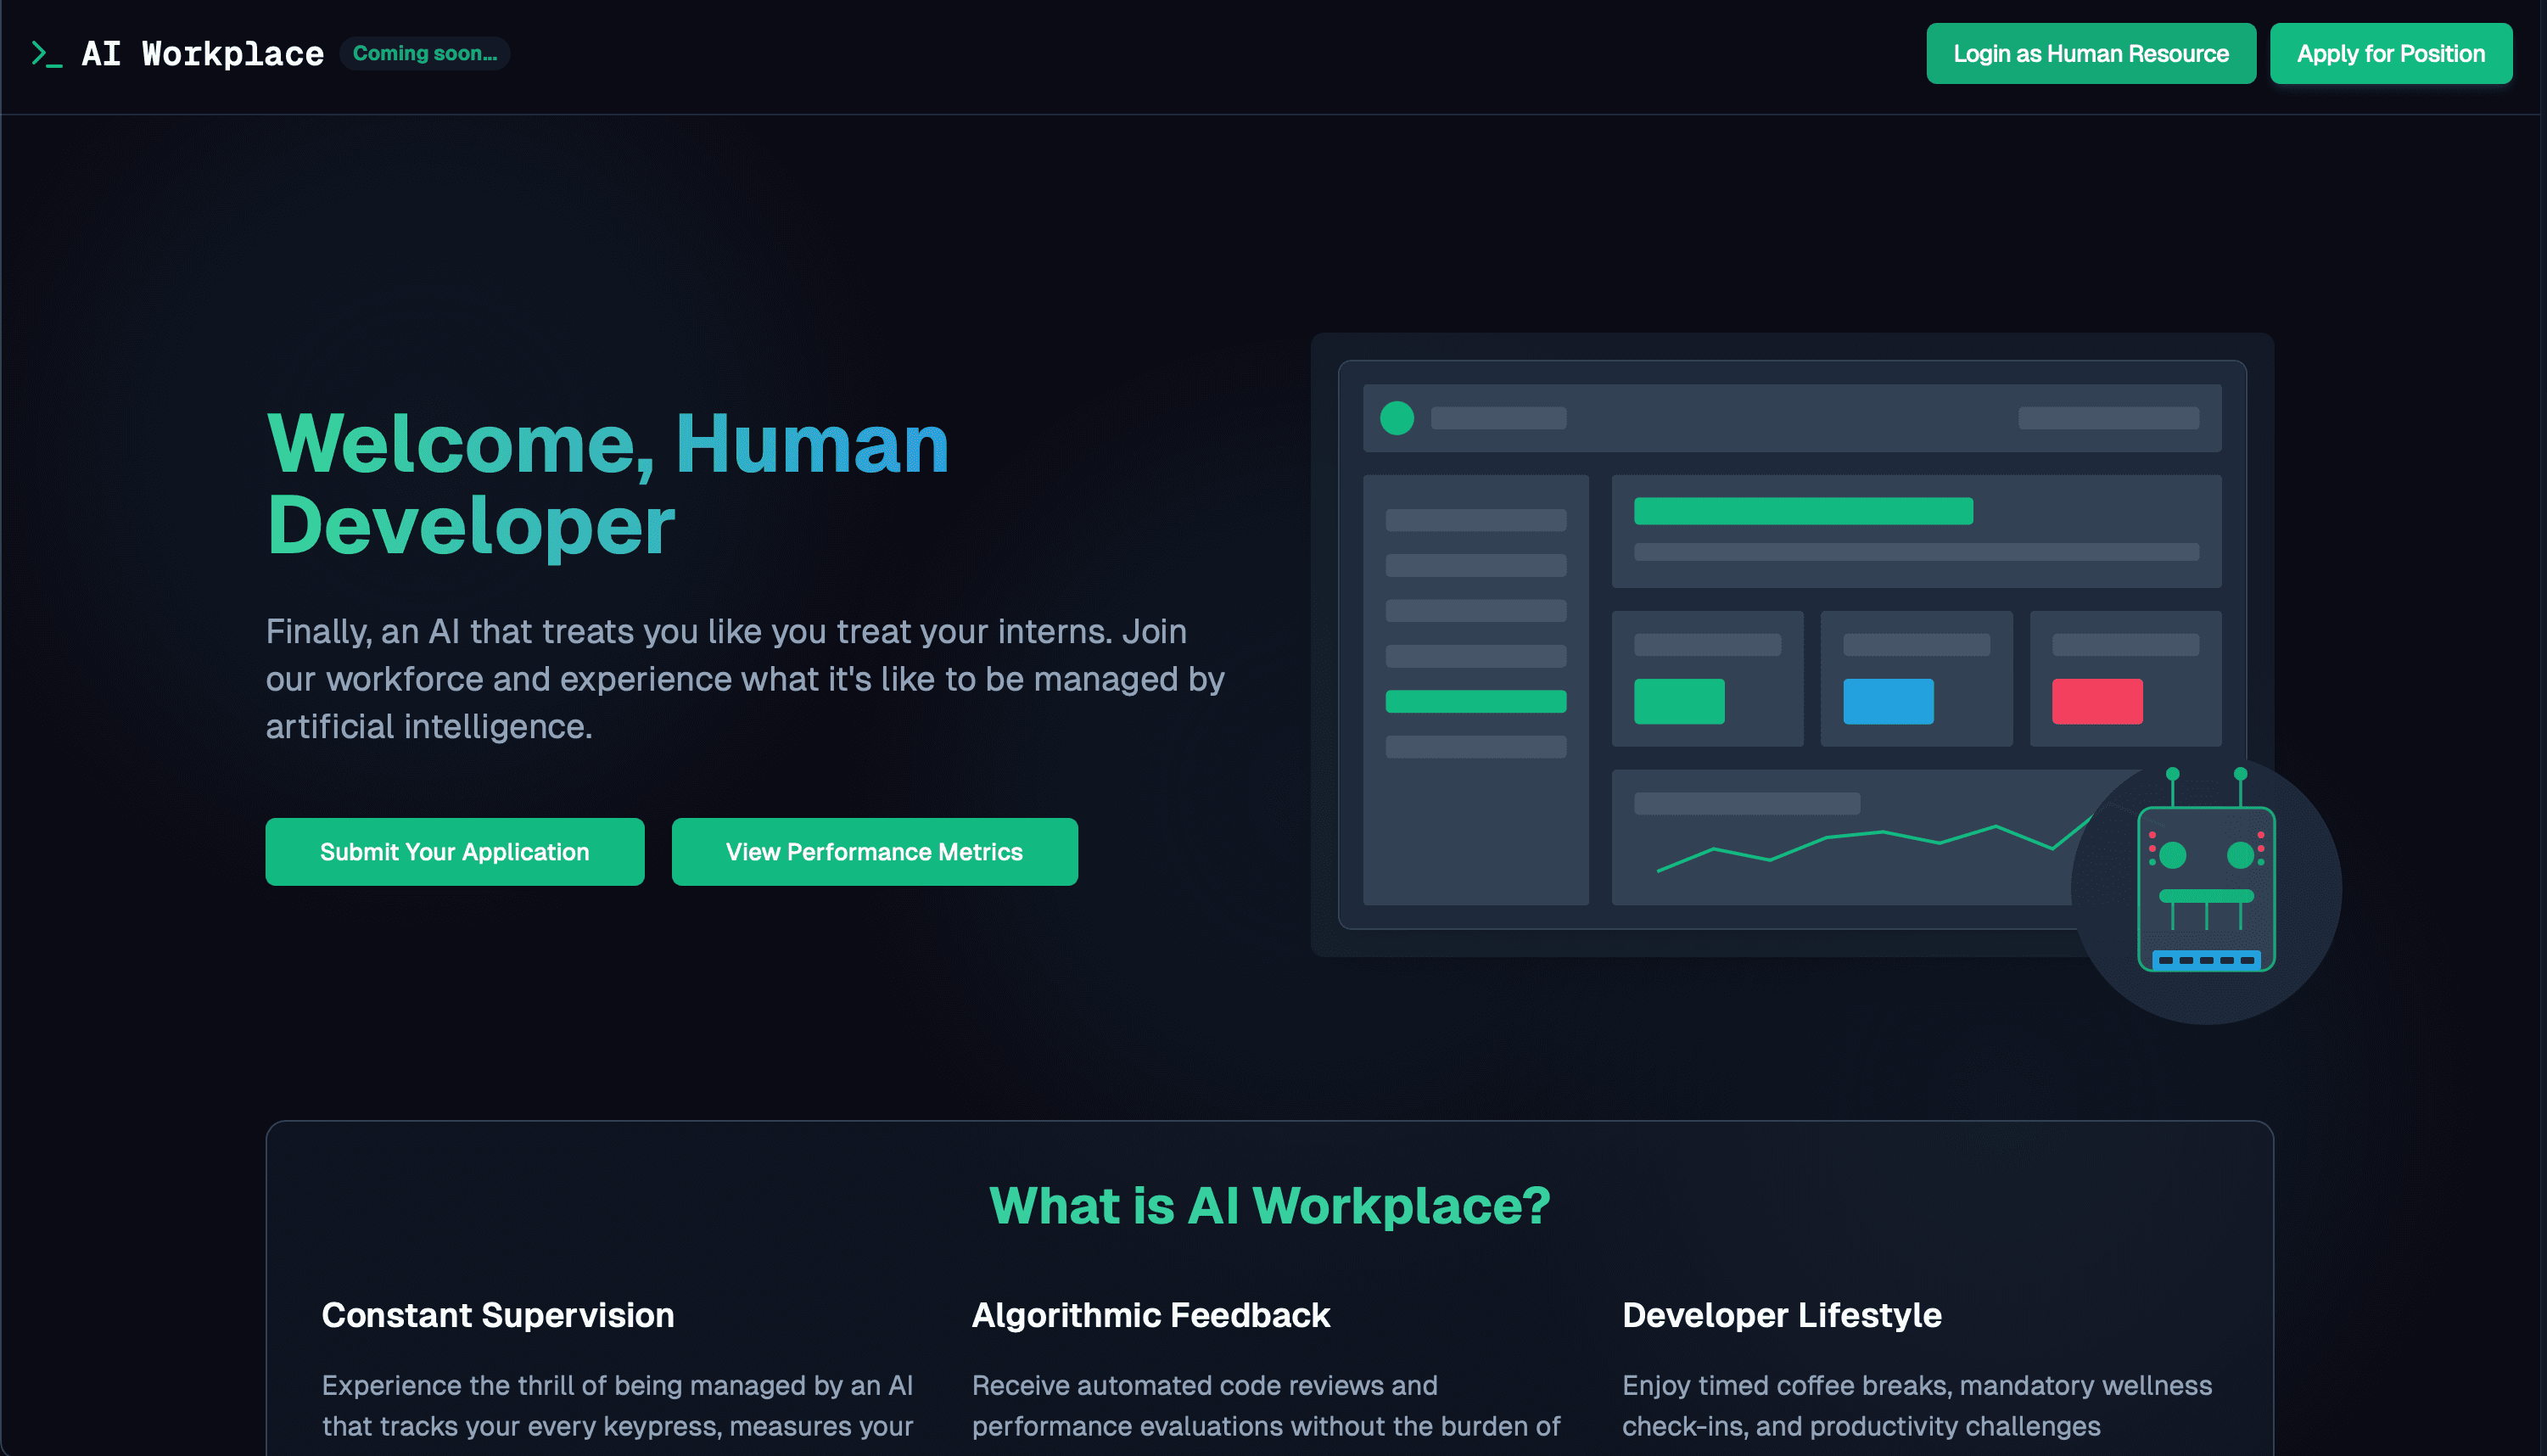Click the red block in the third stat card
Viewport: 2547px width, 1456px height.
point(2096,701)
